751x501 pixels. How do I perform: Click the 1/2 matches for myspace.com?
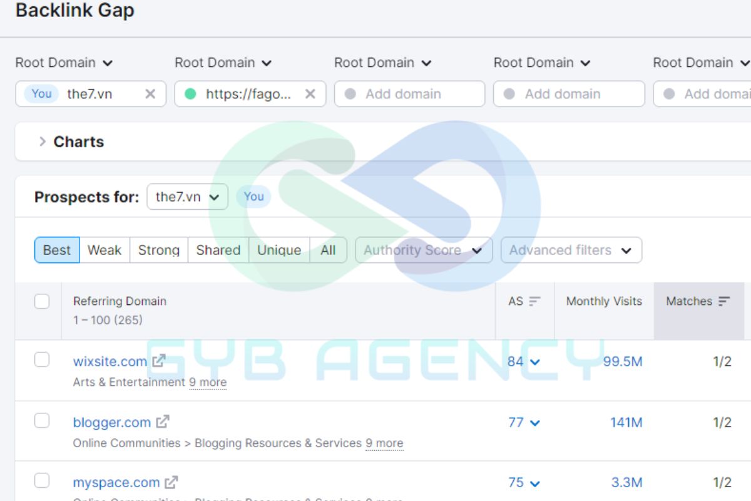coord(722,483)
